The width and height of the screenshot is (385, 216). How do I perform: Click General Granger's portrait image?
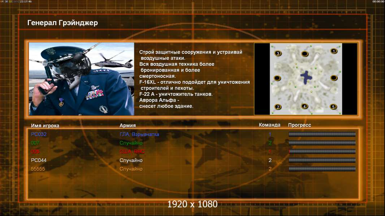click(82, 79)
